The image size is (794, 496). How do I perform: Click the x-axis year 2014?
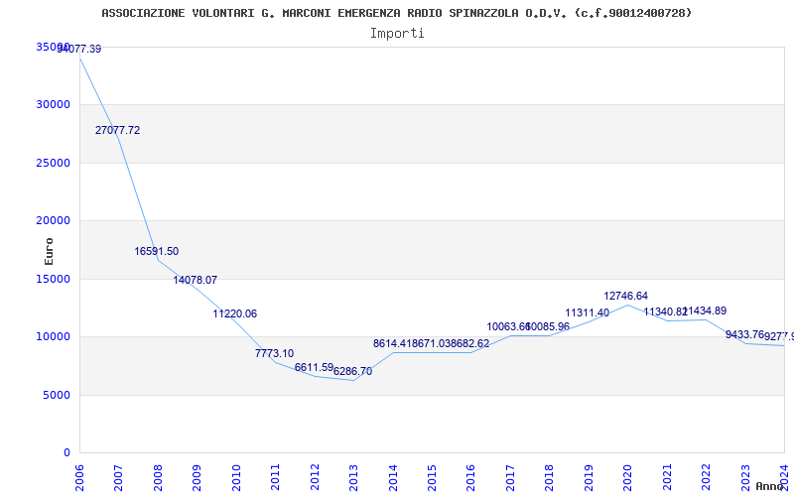tap(393, 477)
